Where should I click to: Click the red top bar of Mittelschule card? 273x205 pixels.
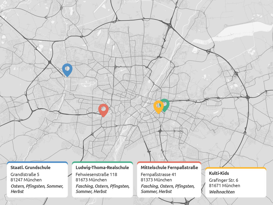(169, 162)
